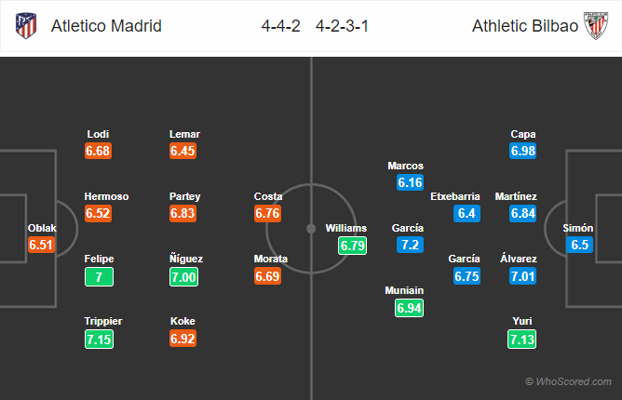Click player name Costa

(x=268, y=196)
